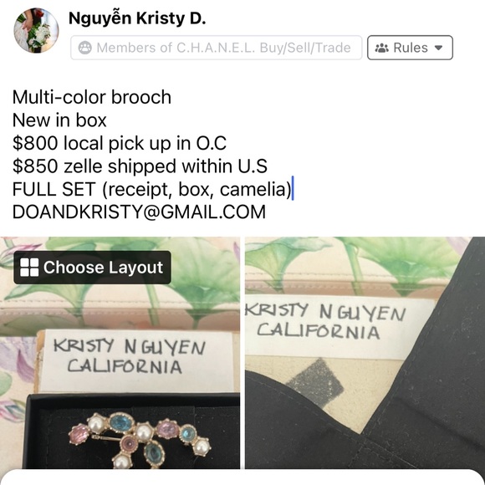
Task: Click the group people icon in Rules
Action: (381, 48)
